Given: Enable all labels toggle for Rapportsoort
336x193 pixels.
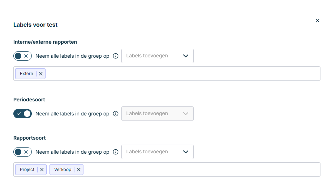Looking at the screenshot, I should click(22, 152).
